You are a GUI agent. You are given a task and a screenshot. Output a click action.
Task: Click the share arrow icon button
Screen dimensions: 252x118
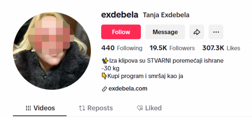pyautogui.click(x=197, y=32)
